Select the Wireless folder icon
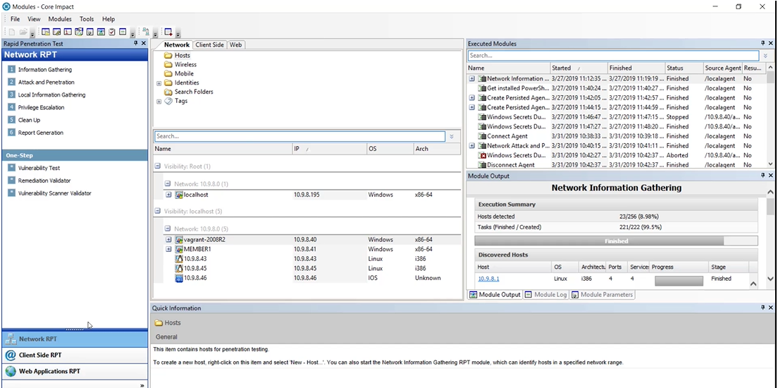Screen dimensions: 778x388 coord(168,64)
